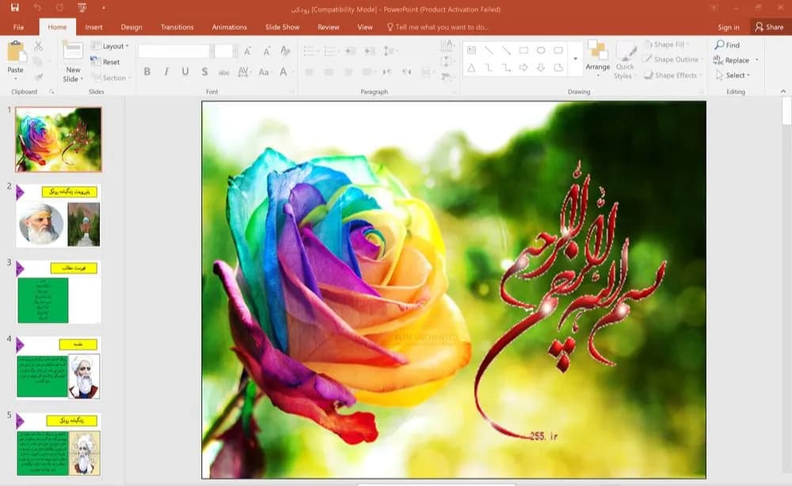Pick the Rectangle shape in the shapes gallery

pyautogui.click(x=524, y=51)
